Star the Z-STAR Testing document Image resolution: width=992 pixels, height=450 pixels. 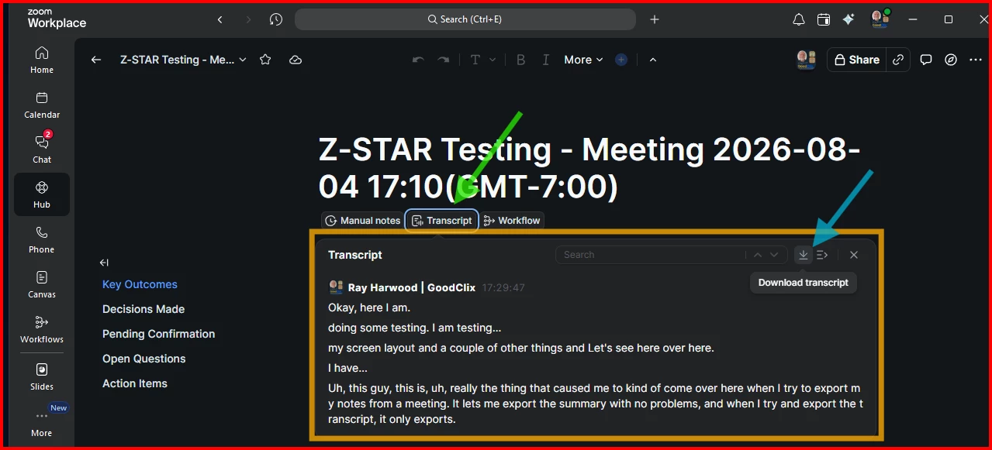pos(265,60)
